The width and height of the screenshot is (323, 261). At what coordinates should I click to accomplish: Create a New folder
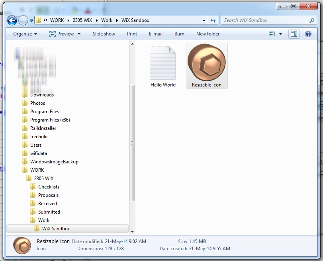click(208, 34)
